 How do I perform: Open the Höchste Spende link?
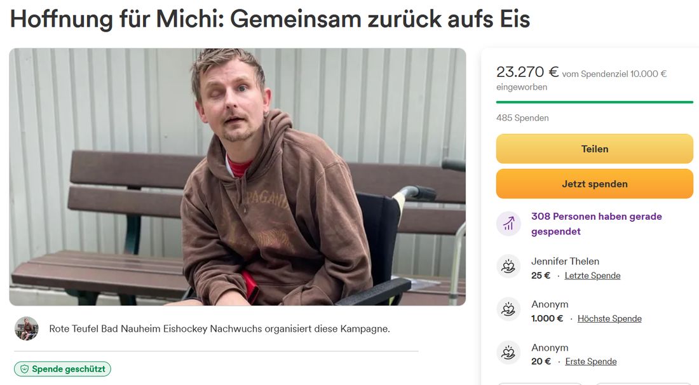point(609,318)
